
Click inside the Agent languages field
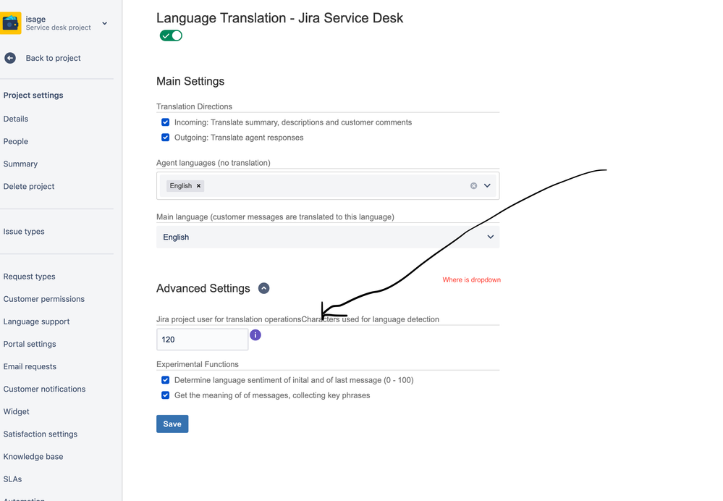point(328,186)
